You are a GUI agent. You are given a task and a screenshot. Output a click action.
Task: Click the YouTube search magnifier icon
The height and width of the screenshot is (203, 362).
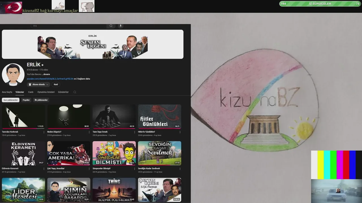(111, 26)
